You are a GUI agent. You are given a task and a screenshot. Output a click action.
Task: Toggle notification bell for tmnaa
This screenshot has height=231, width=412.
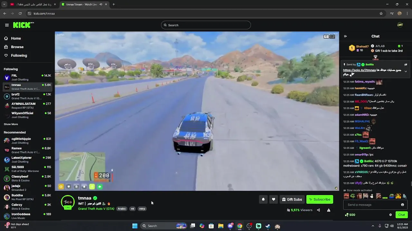(x=263, y=200)
